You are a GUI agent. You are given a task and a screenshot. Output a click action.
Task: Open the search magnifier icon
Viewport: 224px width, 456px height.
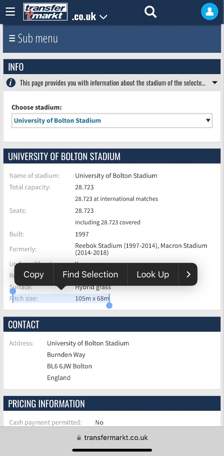151,12
